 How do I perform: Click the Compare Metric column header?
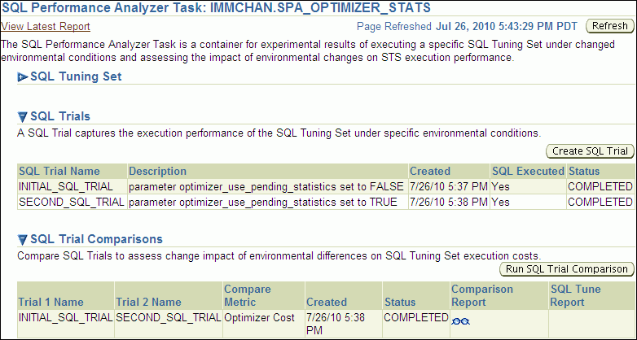pyautogui.click(x=248, y=295)
